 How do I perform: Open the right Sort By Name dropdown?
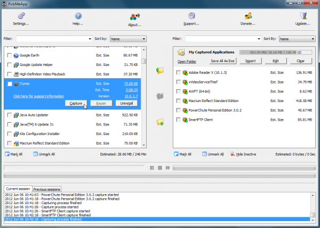click(x=297, y=39)
